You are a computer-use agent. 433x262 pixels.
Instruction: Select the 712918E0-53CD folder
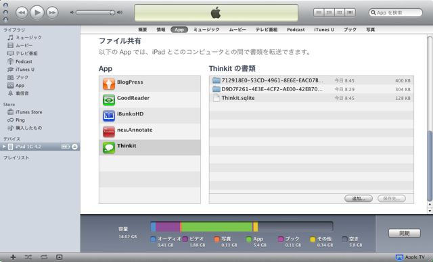(x=311, y=80)
